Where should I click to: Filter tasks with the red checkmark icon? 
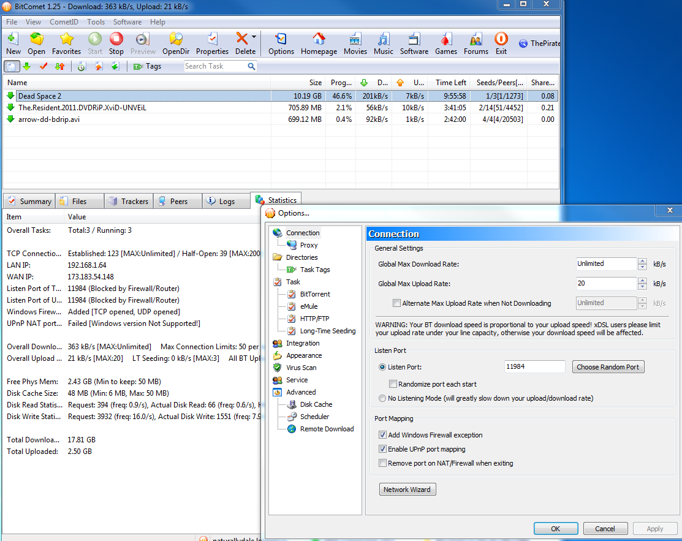pyautogui.click(x=43, y=66)
